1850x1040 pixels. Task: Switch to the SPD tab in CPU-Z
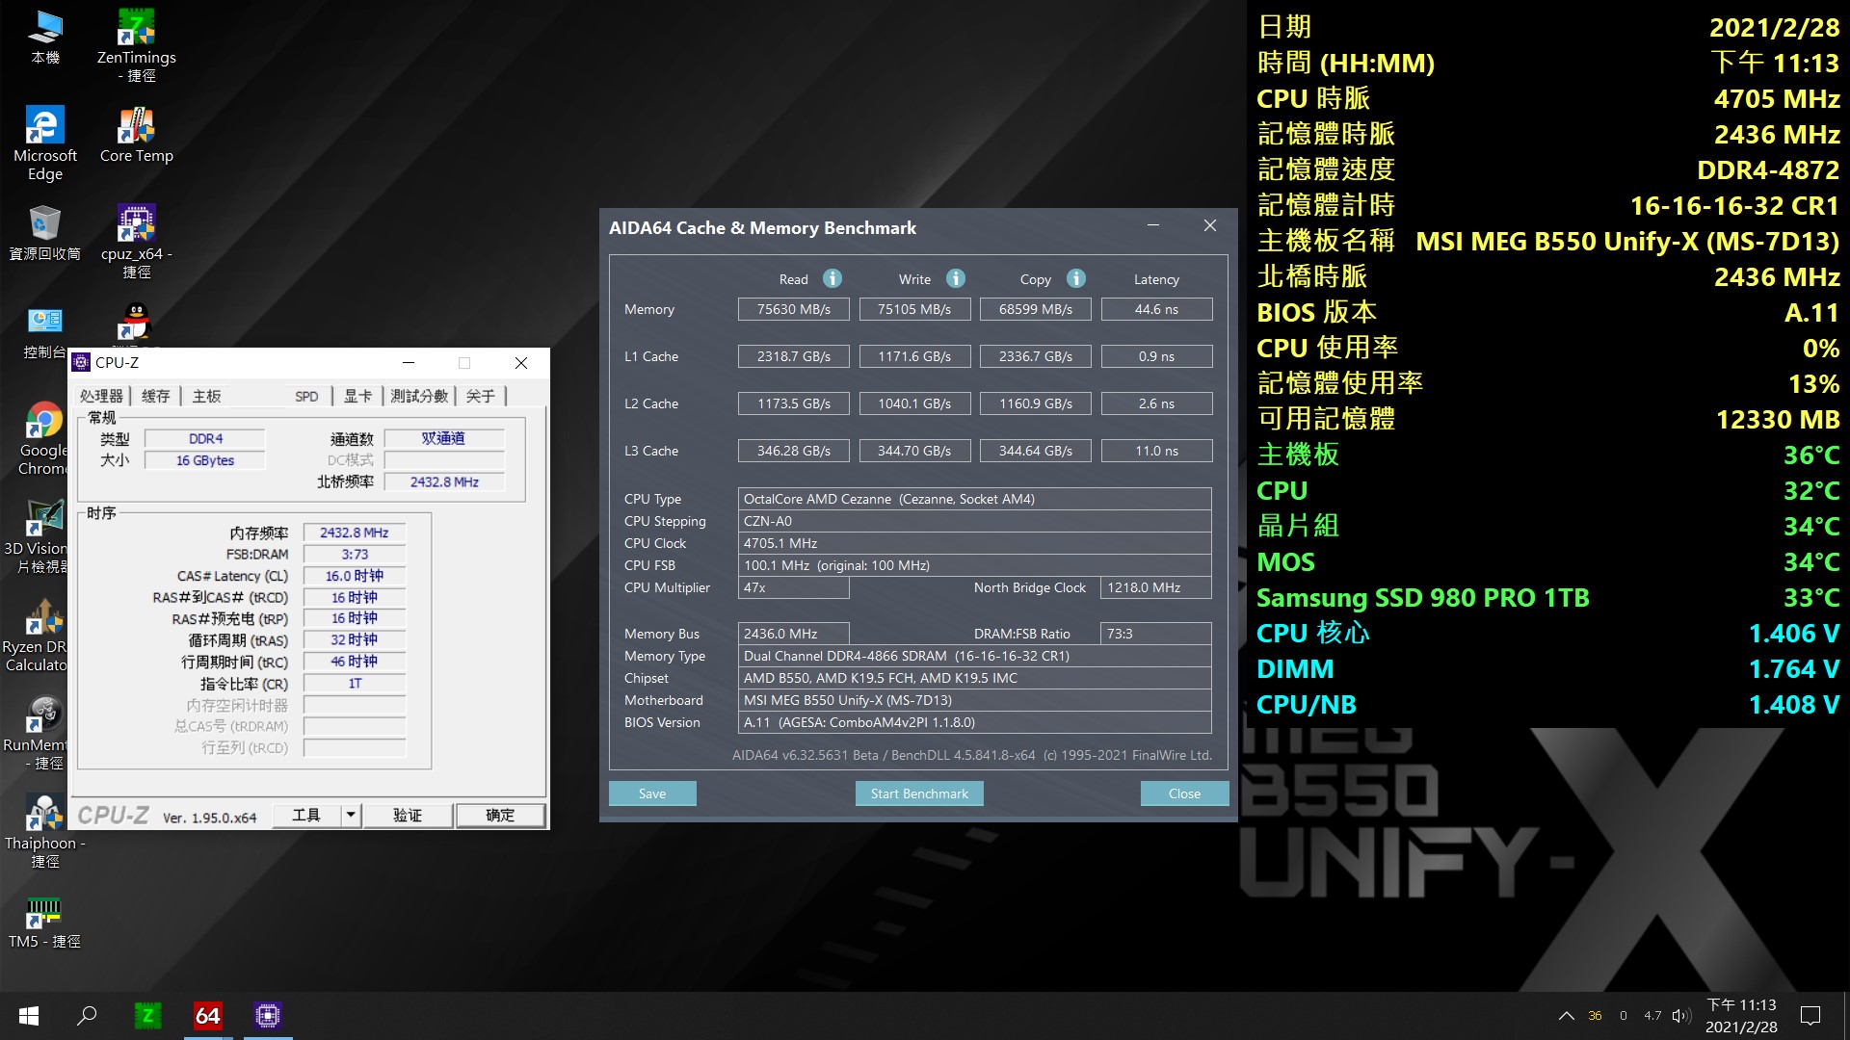coord(306,396)
